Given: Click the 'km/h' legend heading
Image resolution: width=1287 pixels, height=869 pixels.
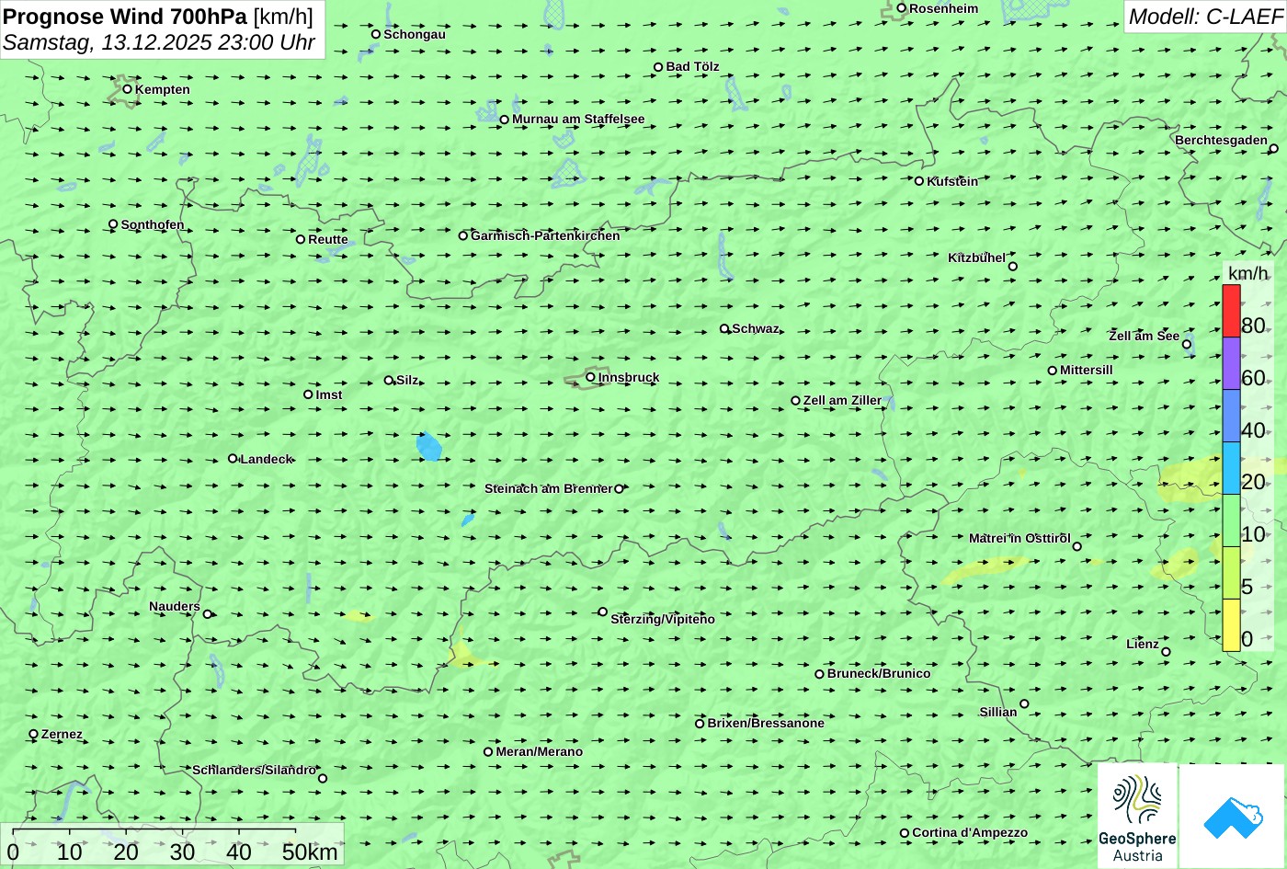Looking at the screenshot, I should (1247, 273).
